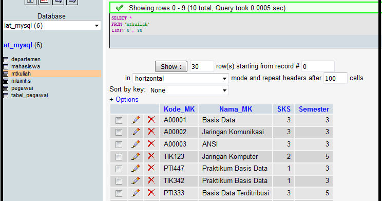Select the TIK123 row checkbox
The height and width of the screenshot is (201, 382).
(119, 157)
